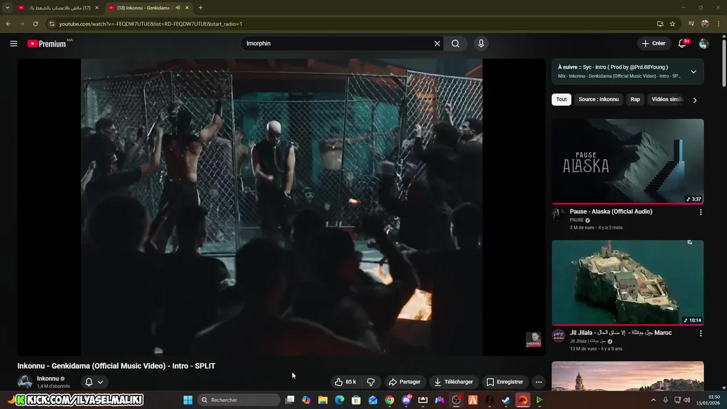Dislike the Inkonnu video
This screenshot has height=409, width=727.
371,382
